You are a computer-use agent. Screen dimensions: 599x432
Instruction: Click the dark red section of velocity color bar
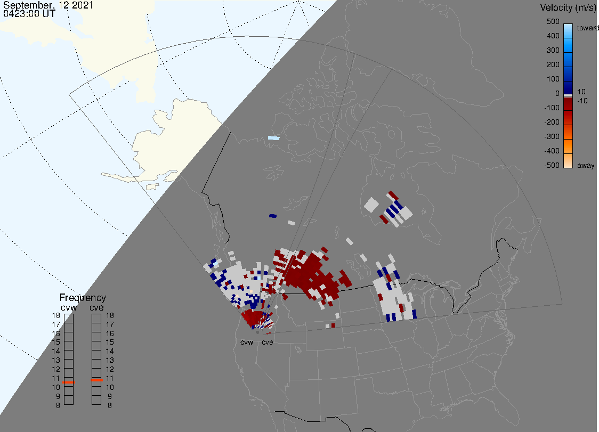tap(568, 105)
